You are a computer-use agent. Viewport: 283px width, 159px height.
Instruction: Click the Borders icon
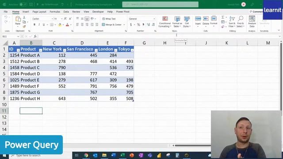[52, 25]
